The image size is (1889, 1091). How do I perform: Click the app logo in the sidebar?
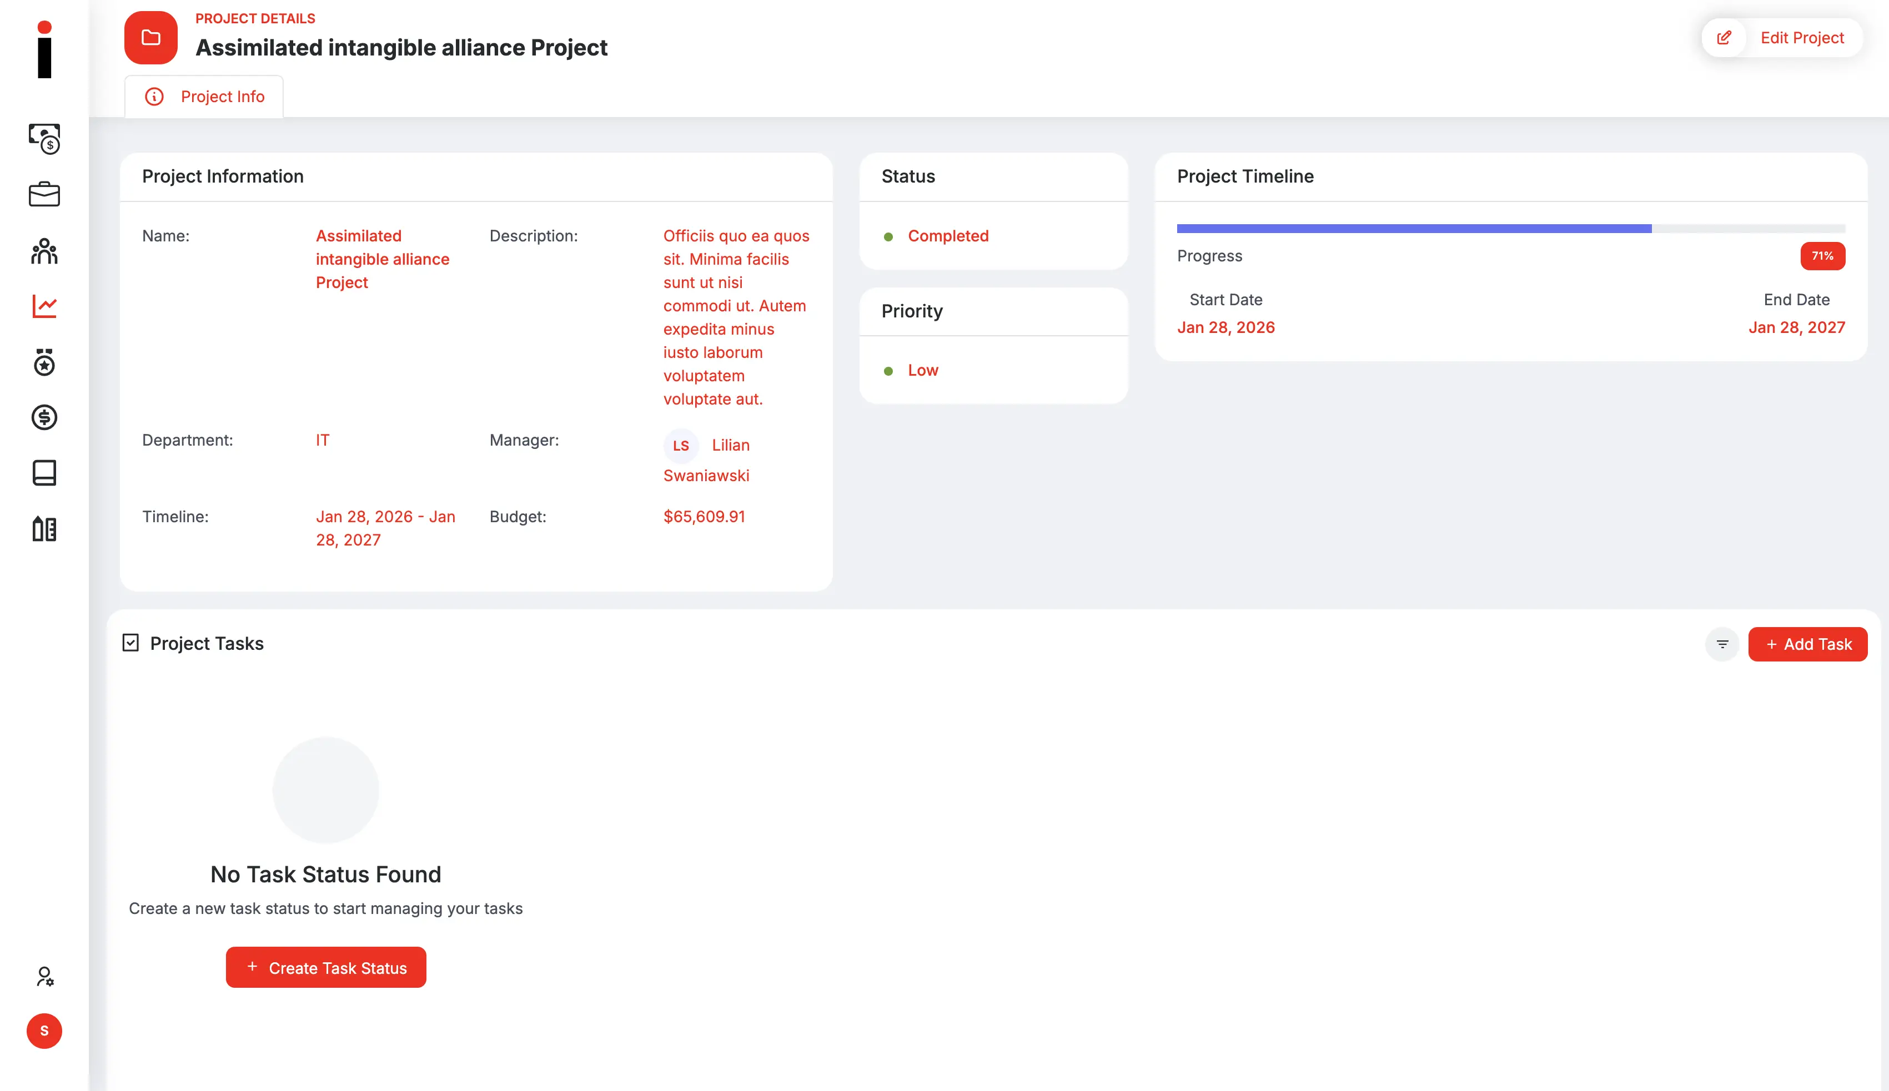[44, 49]
